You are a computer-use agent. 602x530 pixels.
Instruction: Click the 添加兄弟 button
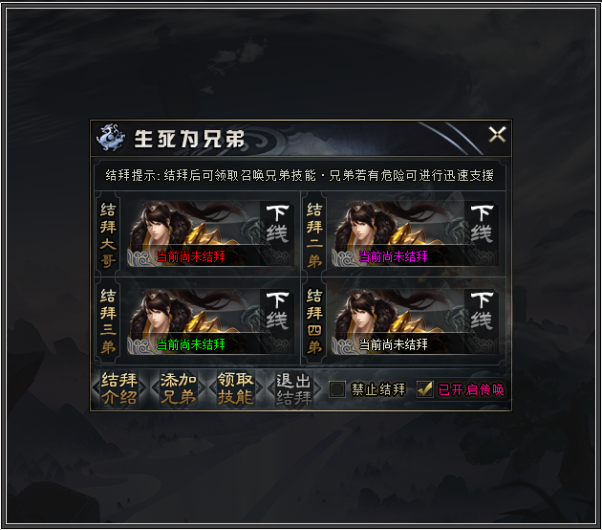click(x=178, y=388)
